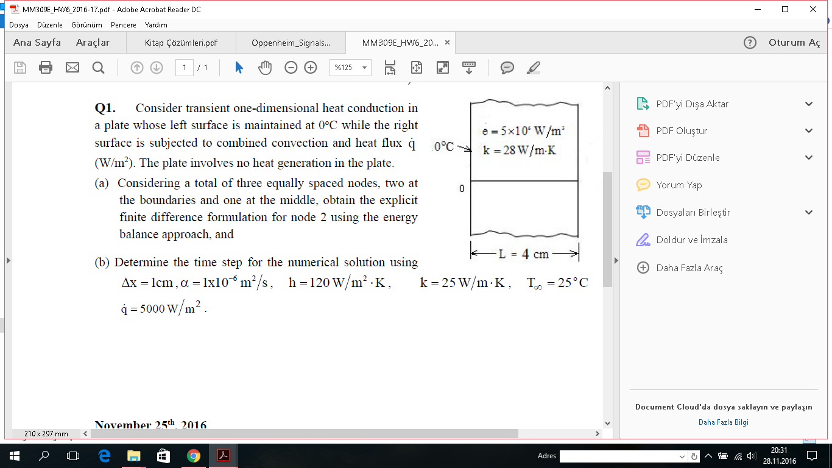Open the search magnifier tool
Screen dimensions: 832x468
98,68
